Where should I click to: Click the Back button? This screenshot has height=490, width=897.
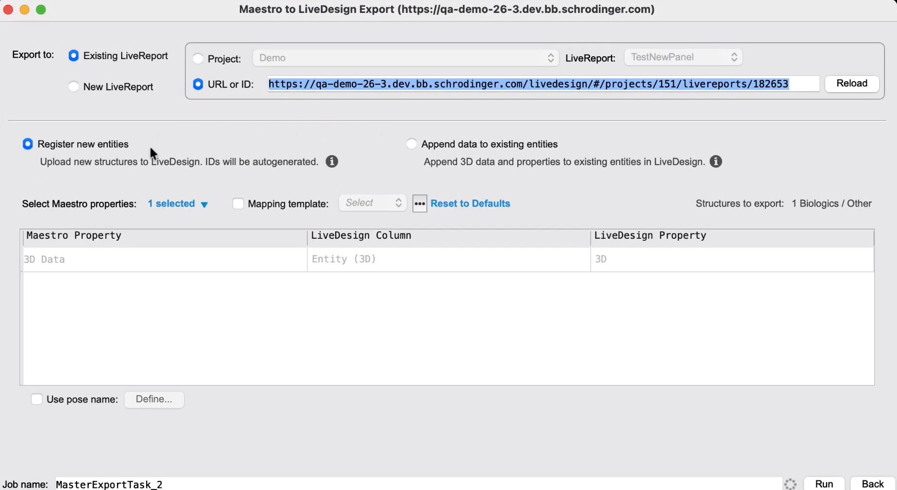point(872,484)
